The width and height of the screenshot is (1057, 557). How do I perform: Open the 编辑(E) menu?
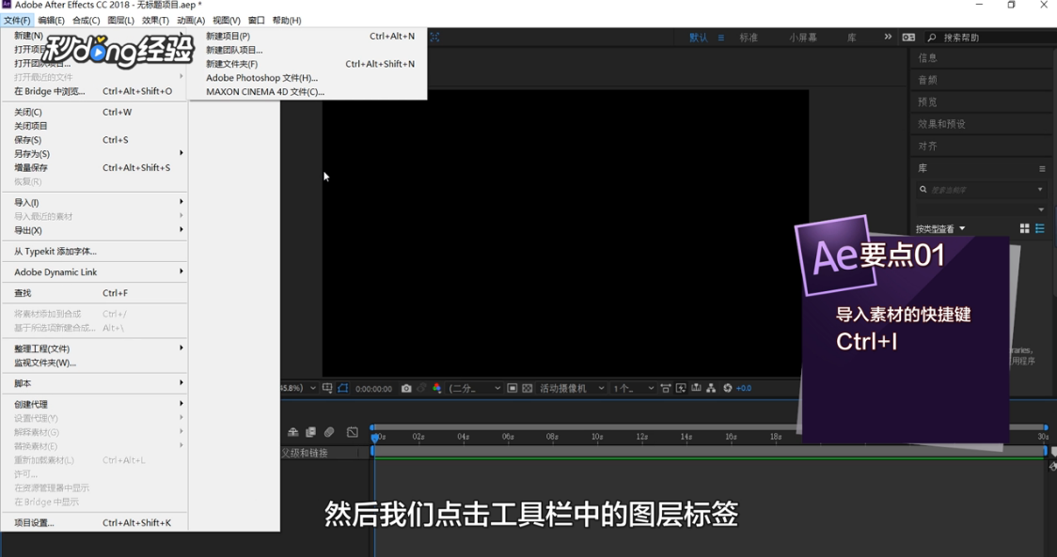click(51, 21)
